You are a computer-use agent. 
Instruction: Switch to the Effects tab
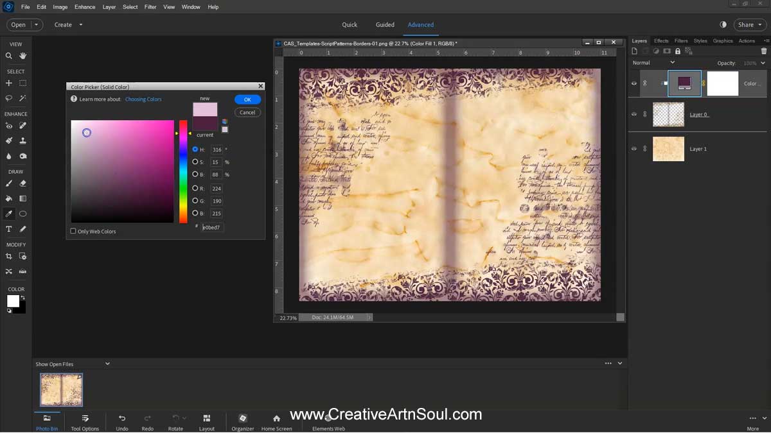661,40
